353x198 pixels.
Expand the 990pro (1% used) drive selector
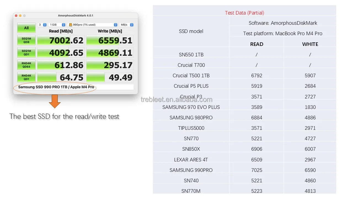coord(93,25)
